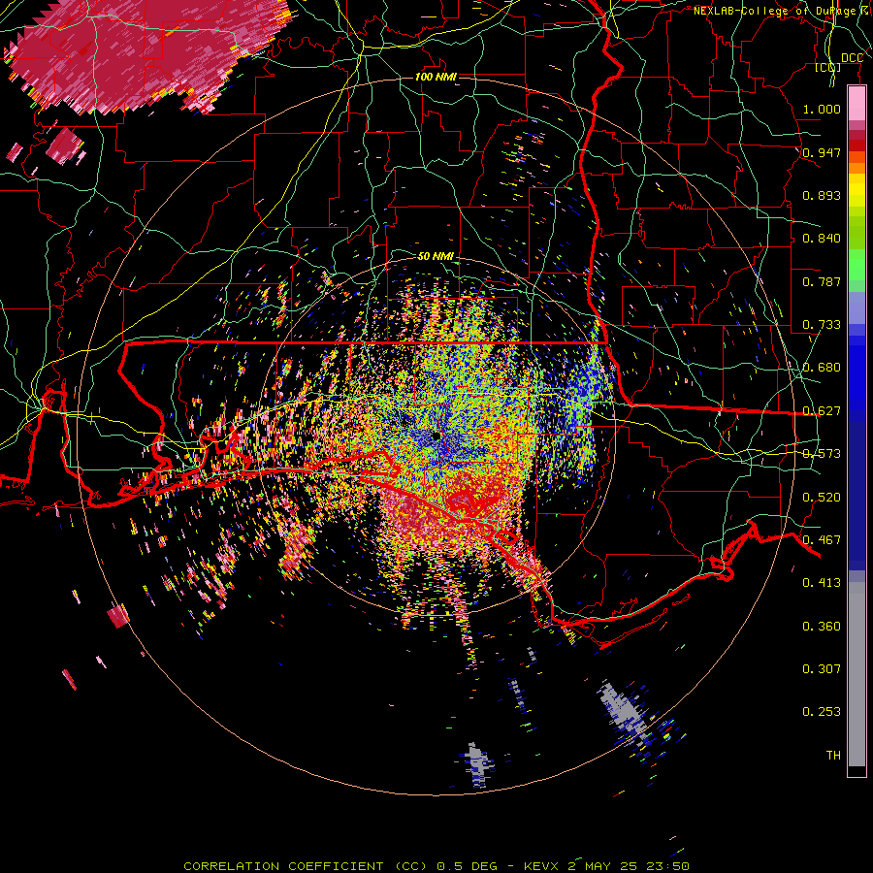The width and height of the screenshot is (873, 873).
Task: Click the DCC label above the color scale
Action: pyautogui.click(x=852, y=58)
